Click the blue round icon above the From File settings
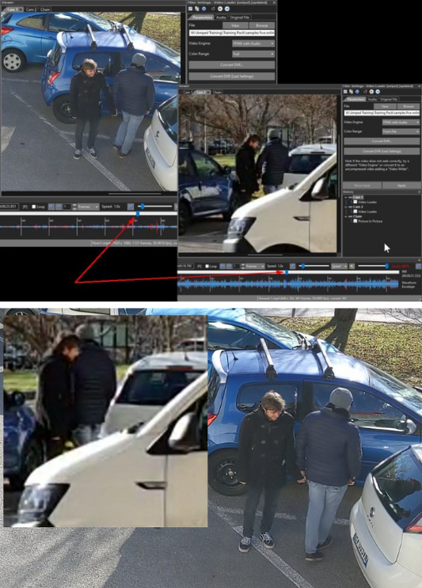 (357, 92)
